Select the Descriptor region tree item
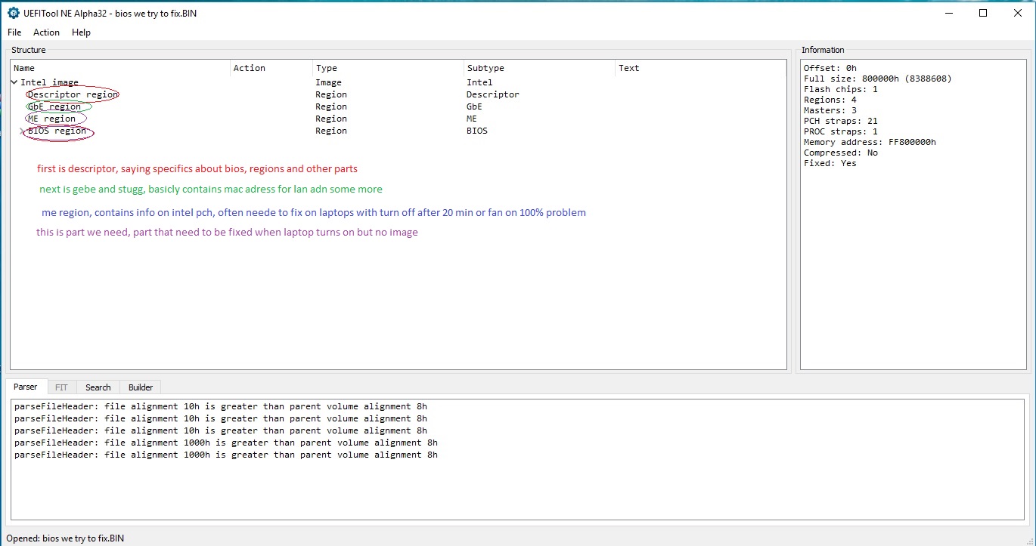1036x546 pixels. 73,94
